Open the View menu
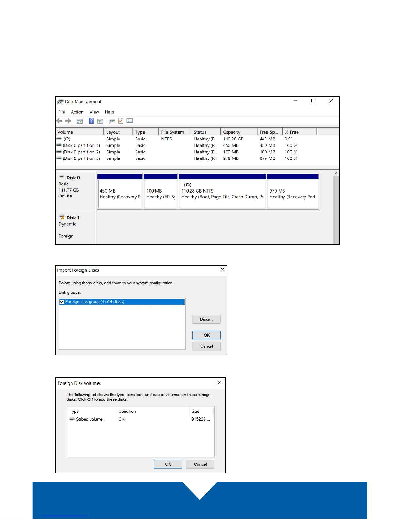The image size is (401, 519). click(x=94, y=112)
